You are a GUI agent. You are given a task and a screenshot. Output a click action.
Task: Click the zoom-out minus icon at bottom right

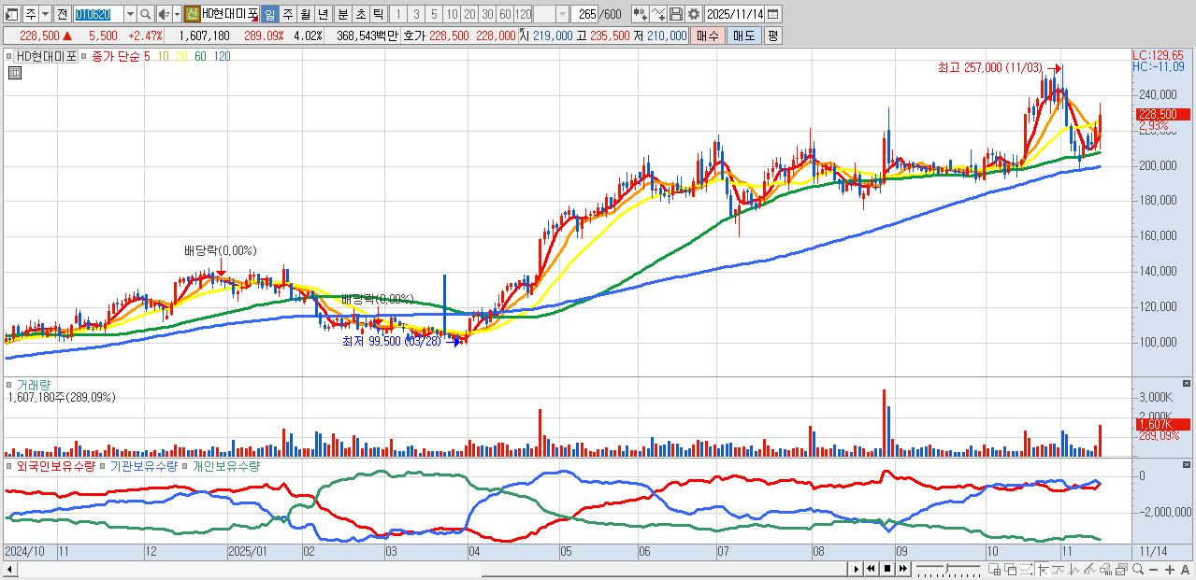click(x=1153, y=569)
